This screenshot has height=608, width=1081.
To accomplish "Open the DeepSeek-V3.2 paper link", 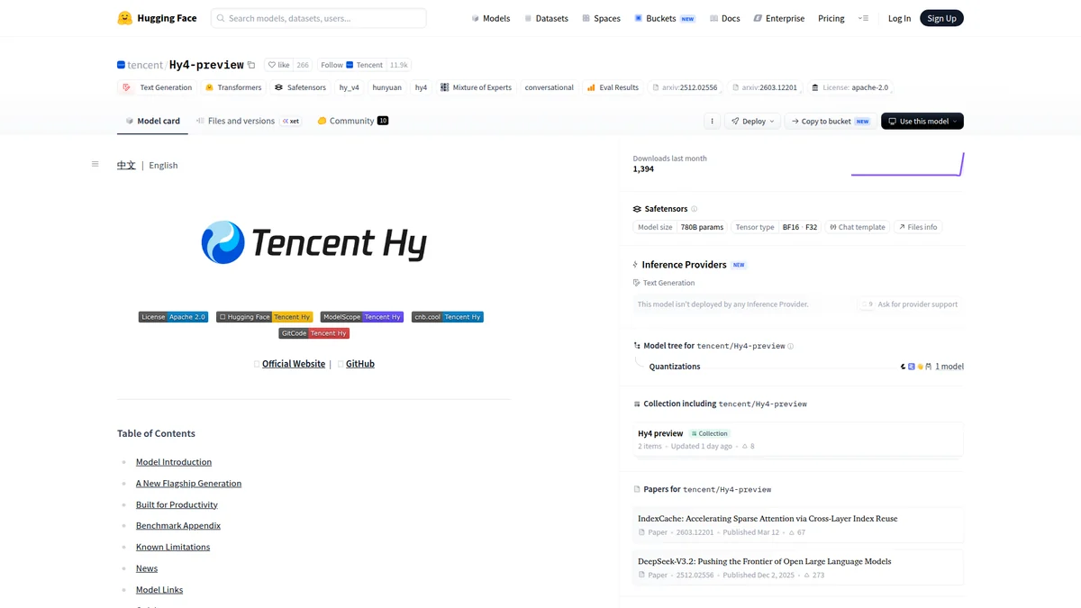I will pyautogui.click(x=798, y=567).
